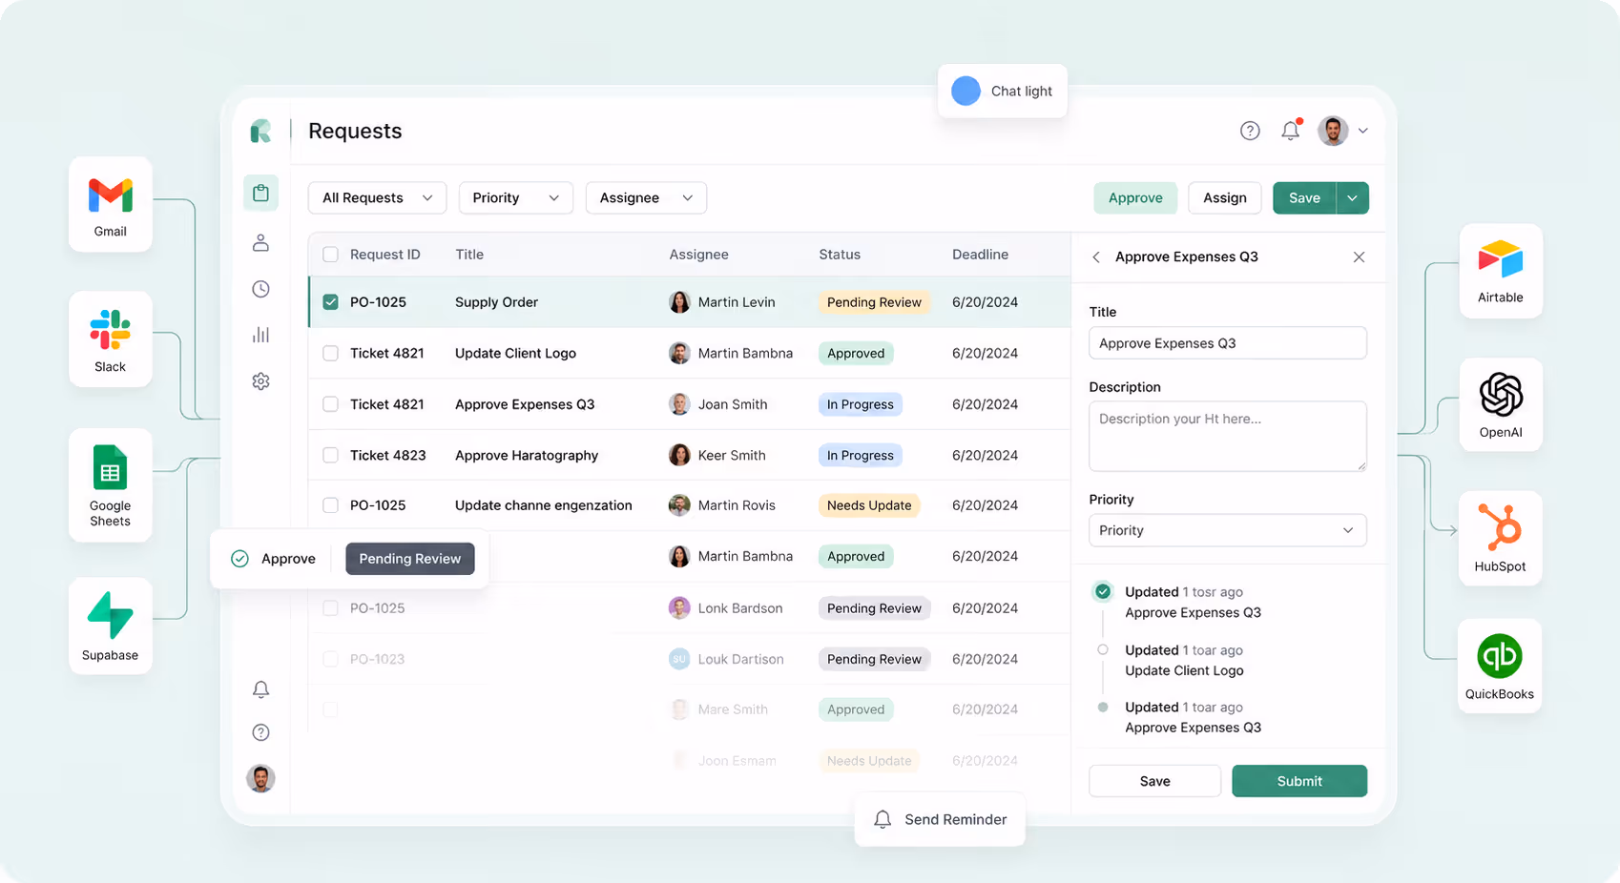Sort by the Request ID column header
The image size is (1620, 883).
point(384,255)
